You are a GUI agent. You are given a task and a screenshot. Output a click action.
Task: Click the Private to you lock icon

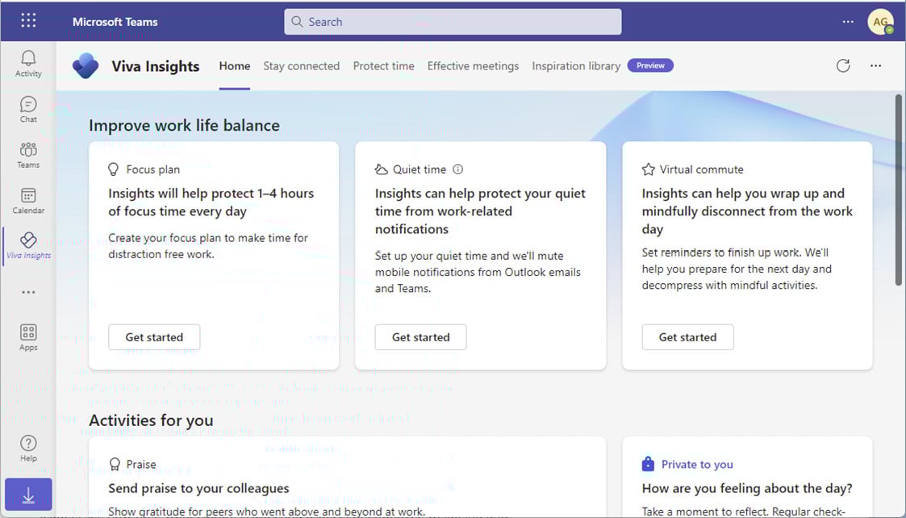(x=649, y=464)
